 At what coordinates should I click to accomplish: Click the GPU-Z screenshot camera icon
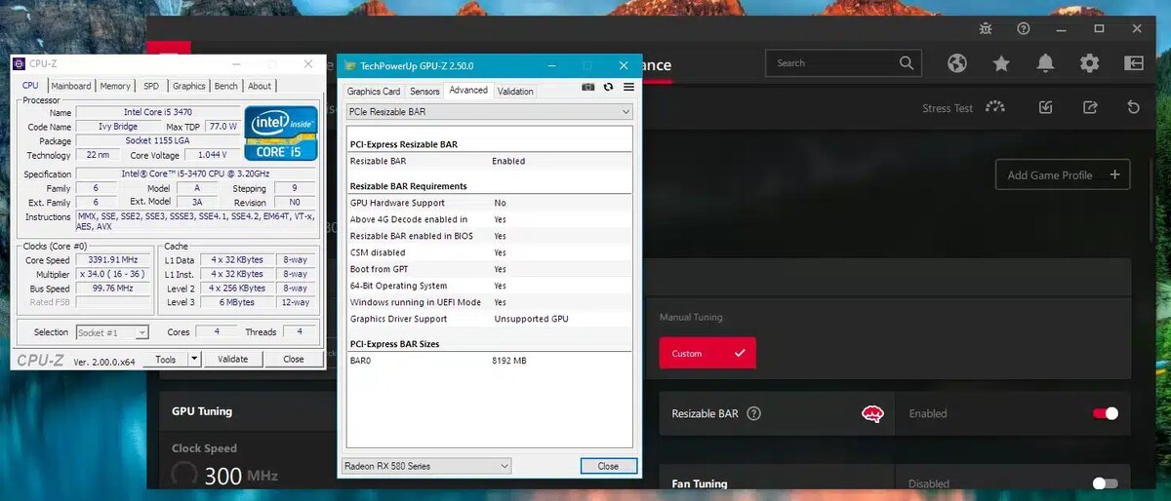(x=588, y=87)
